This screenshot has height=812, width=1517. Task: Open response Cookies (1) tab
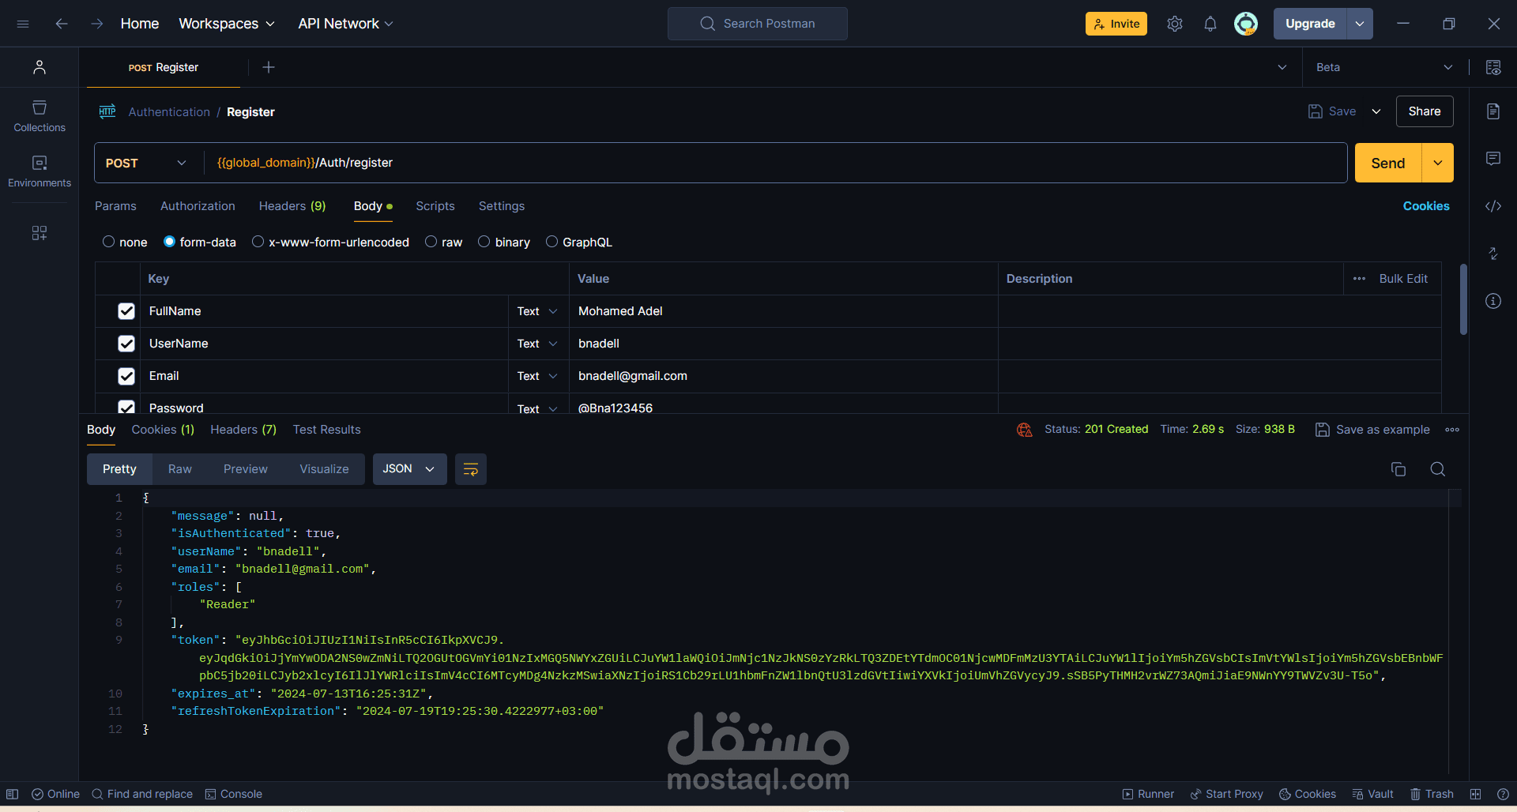coord(163,430)
